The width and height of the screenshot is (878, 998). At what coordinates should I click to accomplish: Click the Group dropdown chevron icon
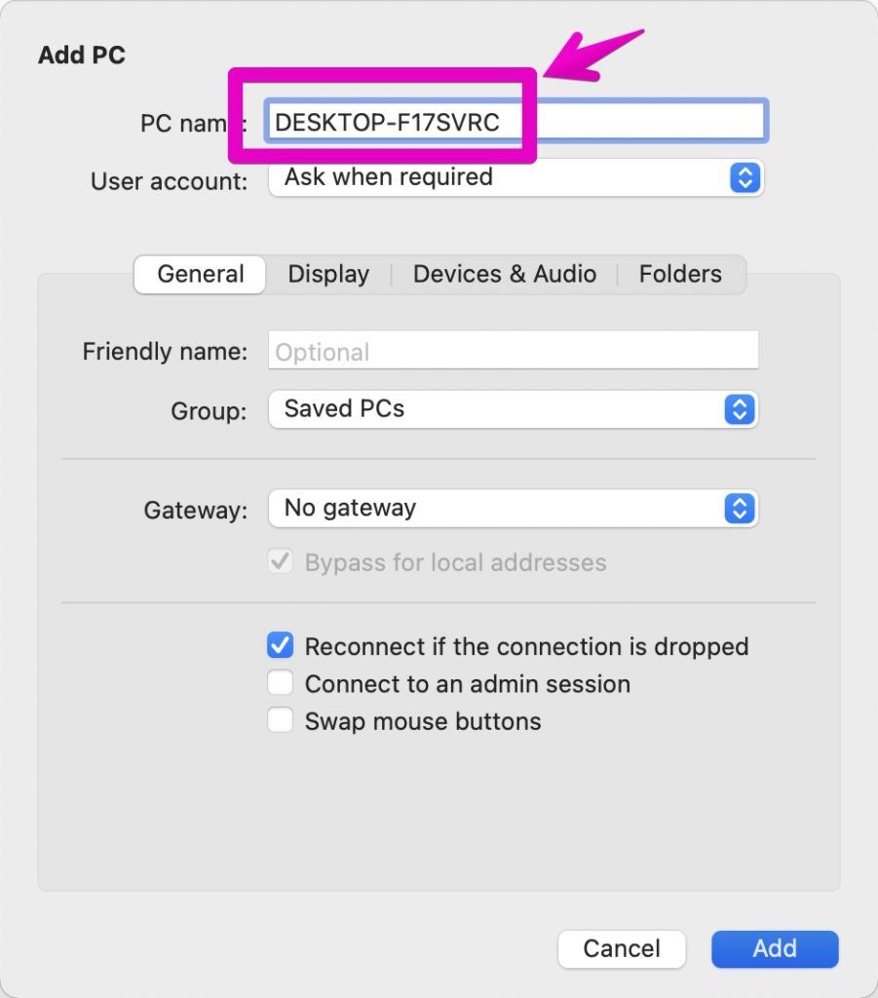click(x=740, y=409)
